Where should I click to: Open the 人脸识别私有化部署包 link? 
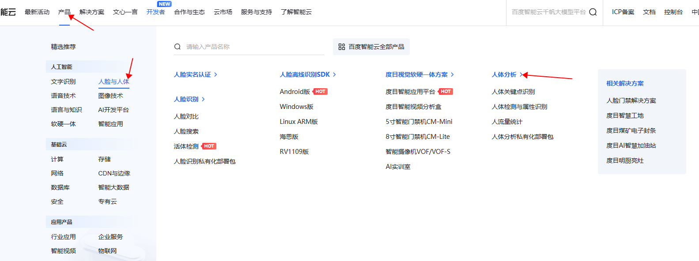(205, 161)
